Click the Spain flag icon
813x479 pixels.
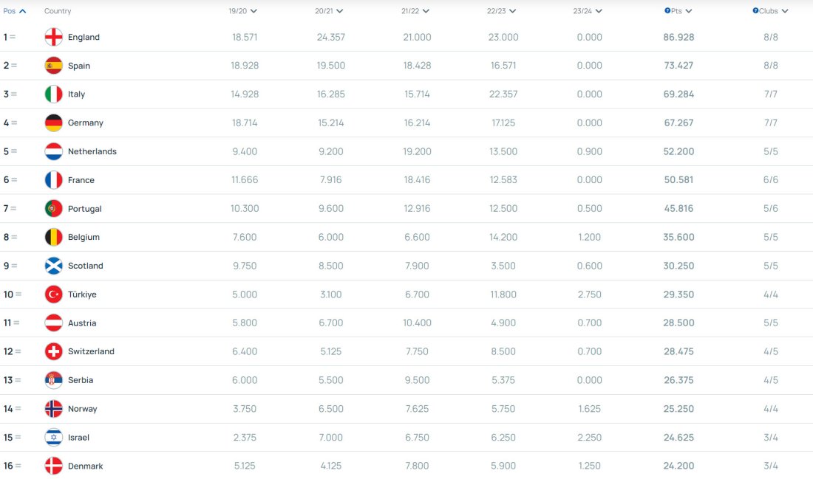coord(53,66)
